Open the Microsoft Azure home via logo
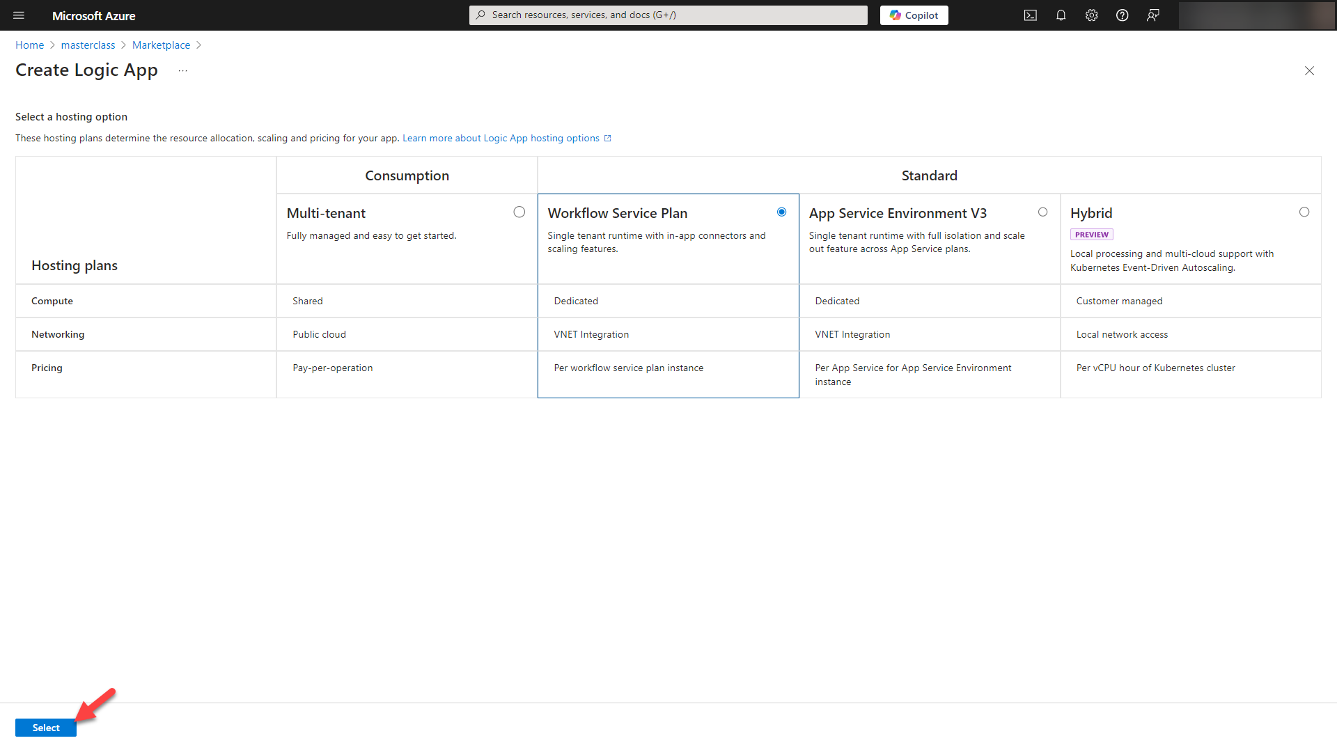Viewport: 1337px width, 752px height. 93,15
